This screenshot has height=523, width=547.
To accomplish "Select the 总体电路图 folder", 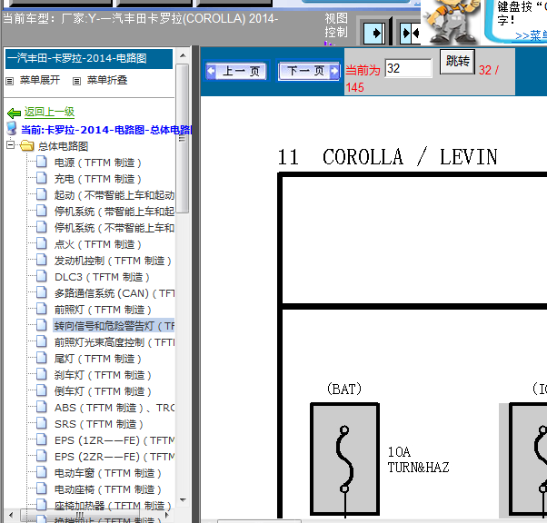I will 63,146.
